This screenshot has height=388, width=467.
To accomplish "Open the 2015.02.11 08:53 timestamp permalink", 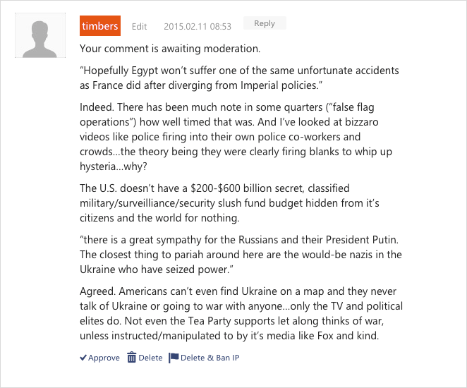I will [198, 27].
